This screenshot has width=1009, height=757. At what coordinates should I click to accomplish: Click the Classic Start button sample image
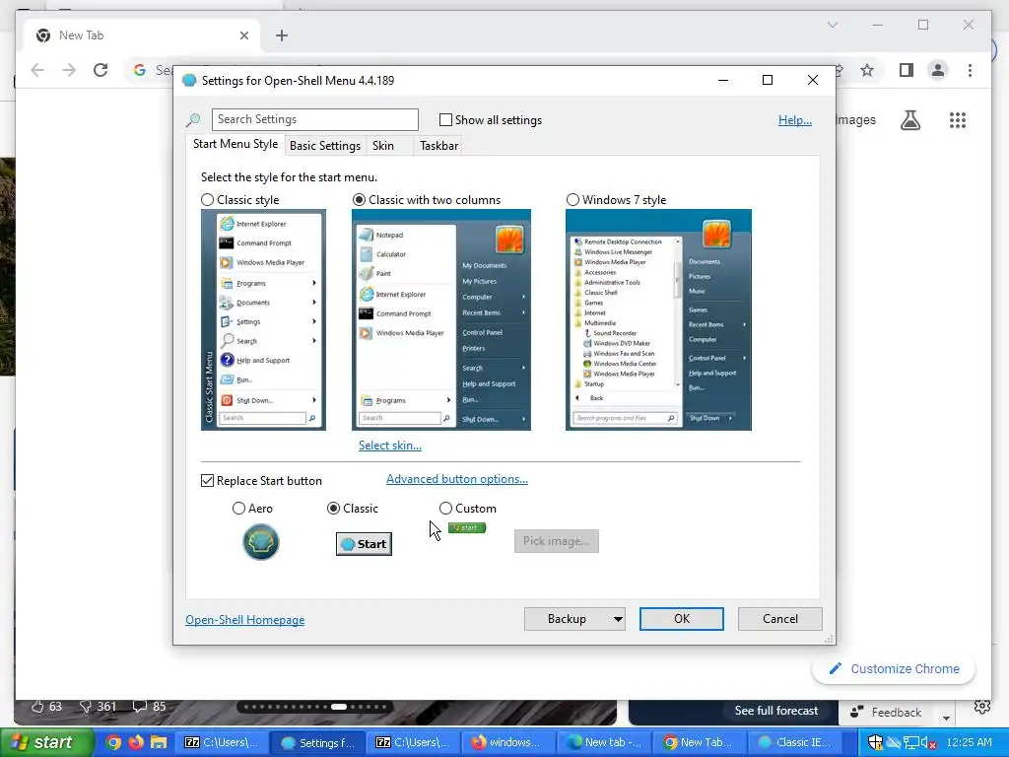[364, 544]
